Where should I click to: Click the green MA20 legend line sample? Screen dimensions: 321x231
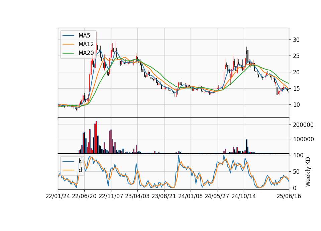[68, 53]
